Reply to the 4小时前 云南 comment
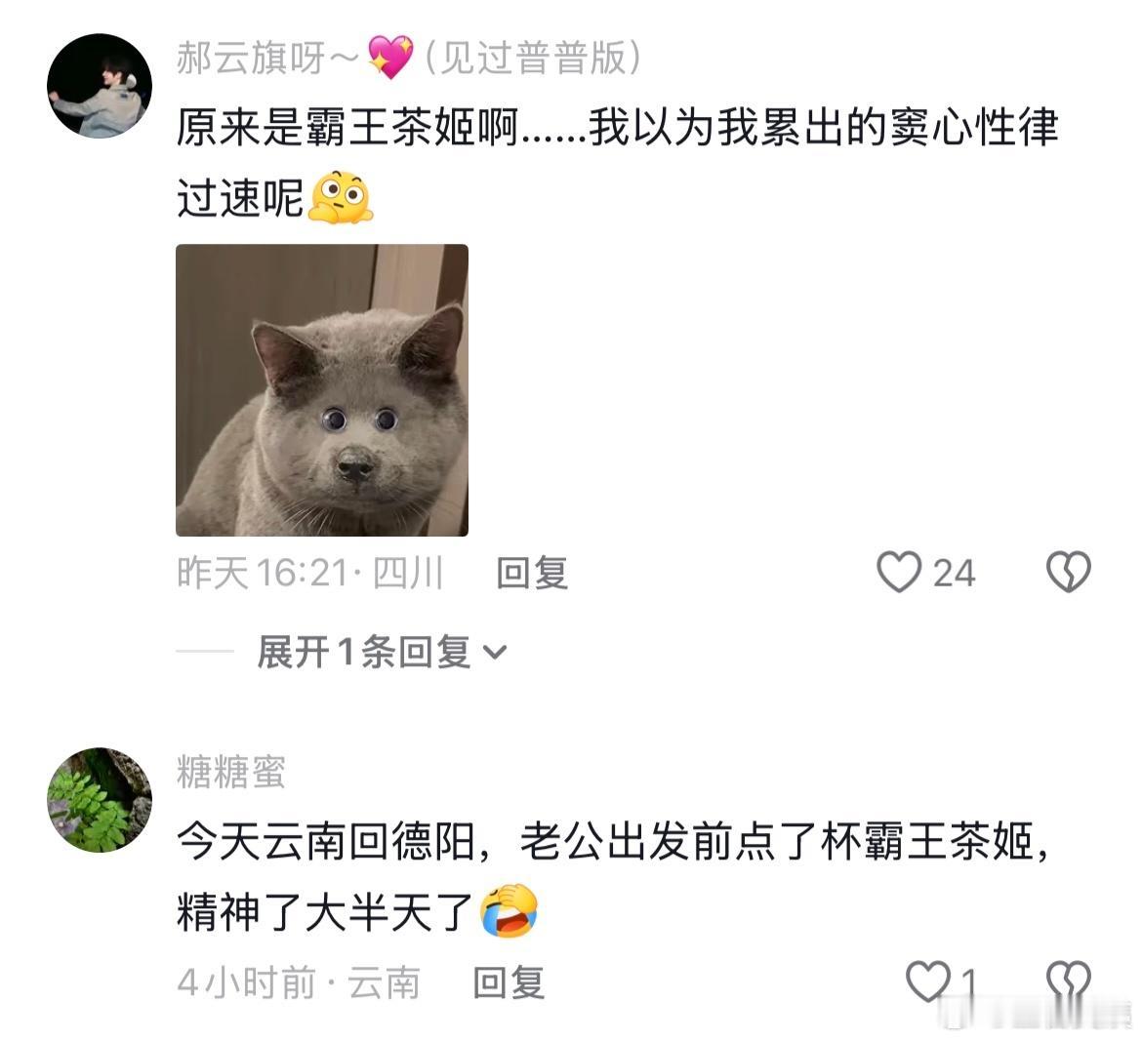The height and width of the screenshot is (1041, 1142). pyautogui.click(x=510, y=982)
